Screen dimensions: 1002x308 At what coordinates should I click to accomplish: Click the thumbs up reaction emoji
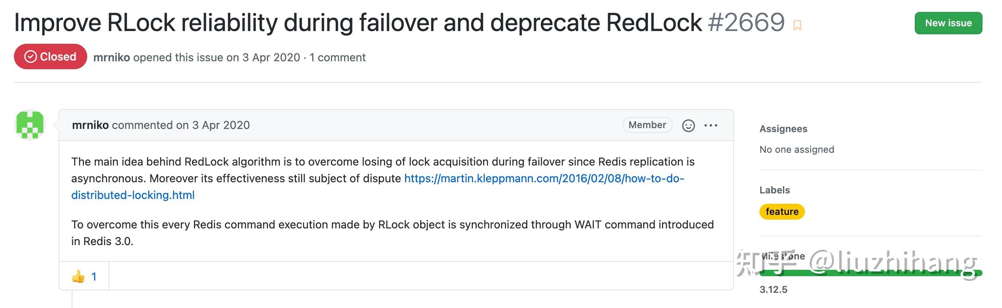pos(78,276)
